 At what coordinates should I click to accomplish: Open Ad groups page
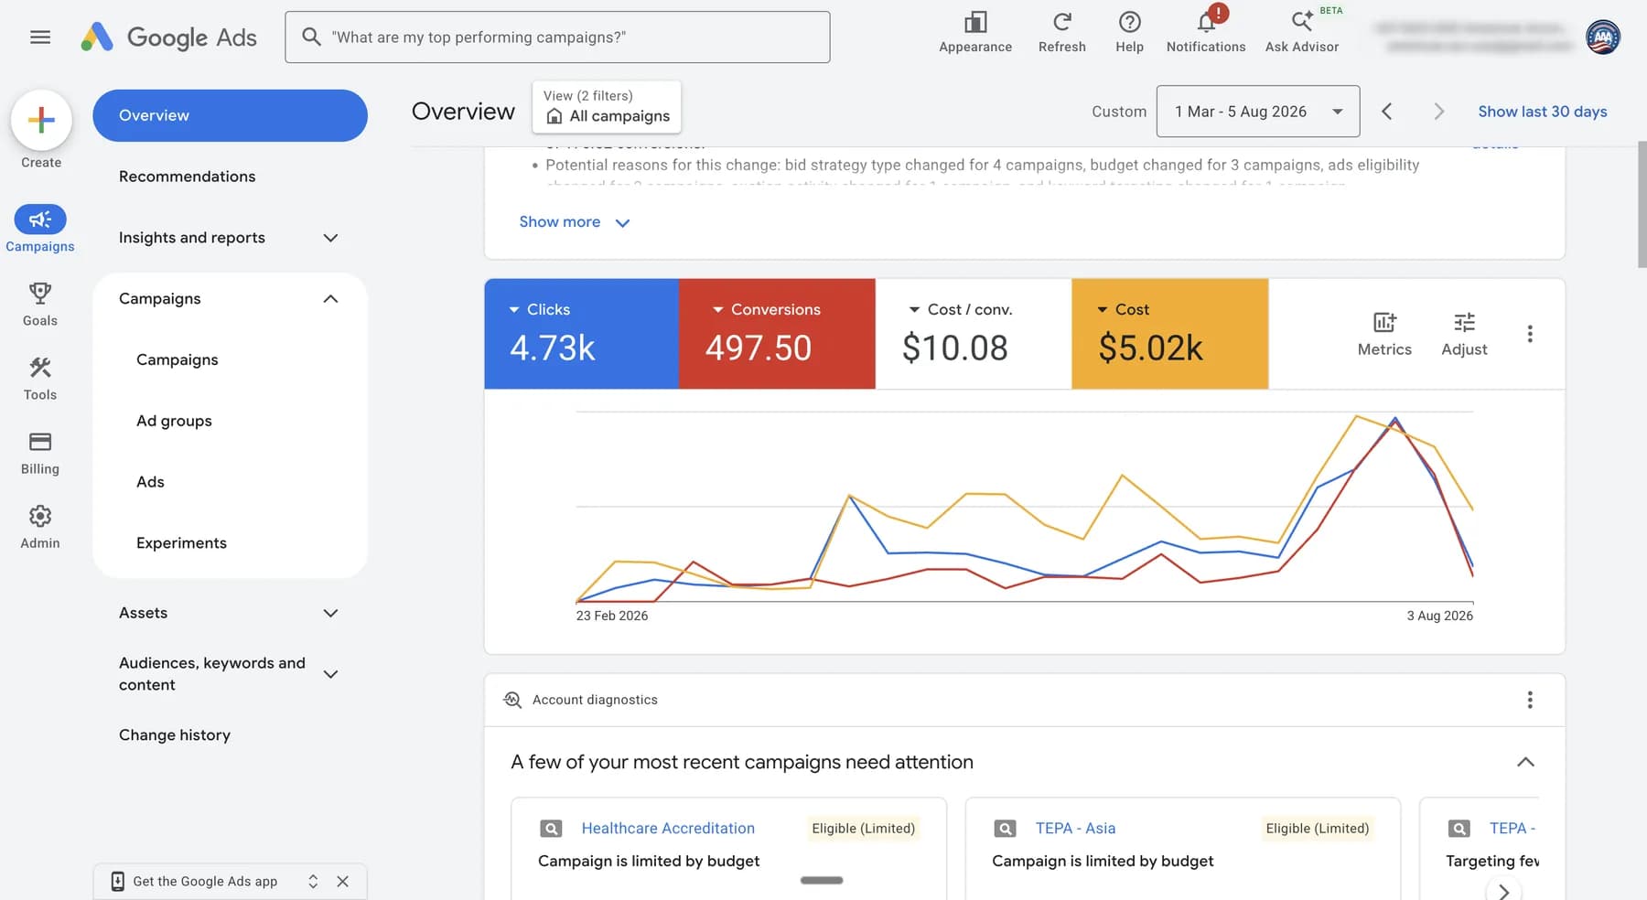click(x=174, y=421)
